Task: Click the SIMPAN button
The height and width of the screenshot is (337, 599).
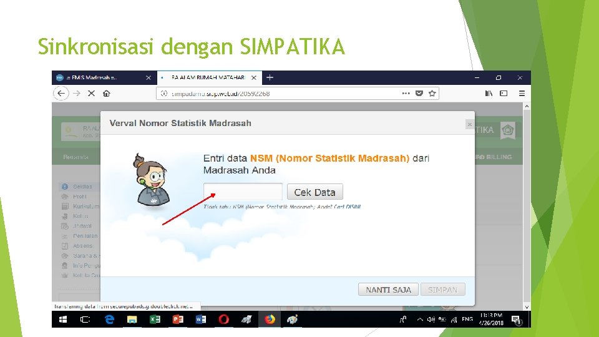Action: 443,290
